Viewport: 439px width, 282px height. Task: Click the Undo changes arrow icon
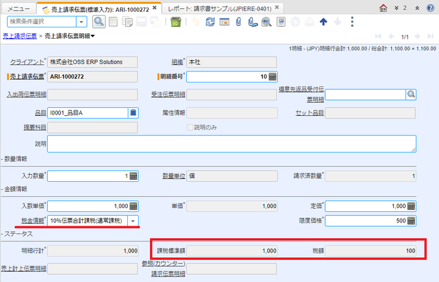pos(195,22)
